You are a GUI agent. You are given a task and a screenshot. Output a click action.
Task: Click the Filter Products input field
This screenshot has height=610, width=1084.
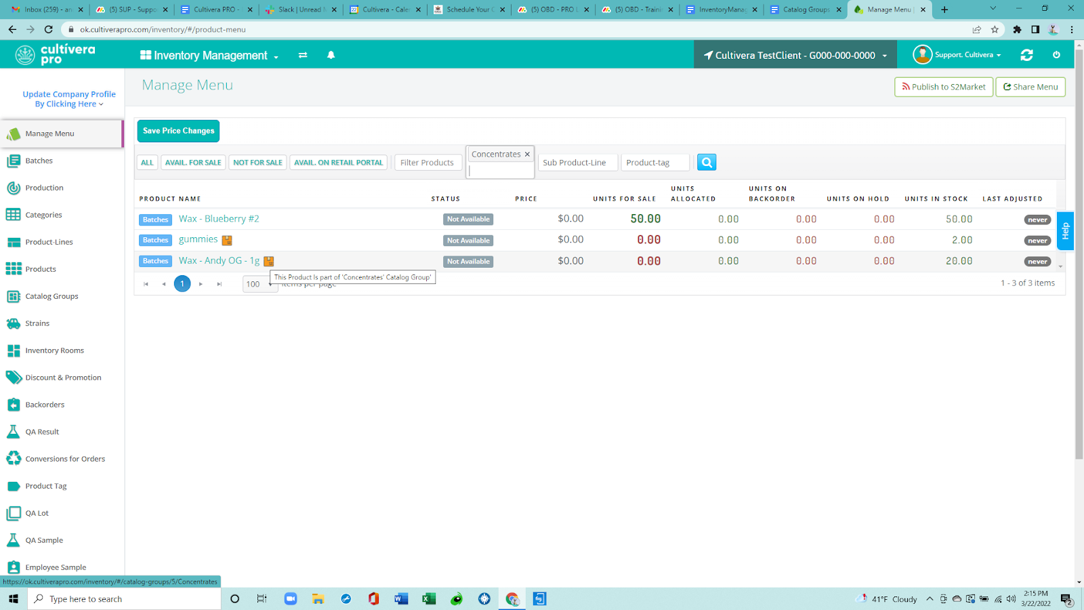[x=428, y=163]
